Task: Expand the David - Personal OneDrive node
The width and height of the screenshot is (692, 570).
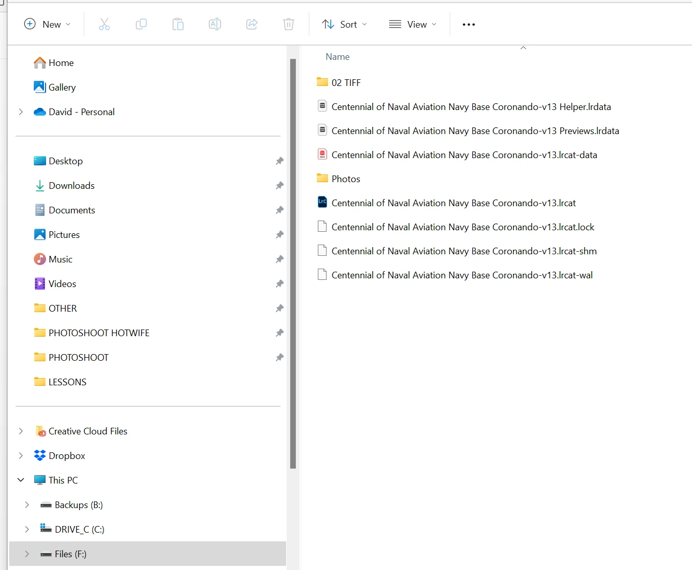Action: [21, 112]
